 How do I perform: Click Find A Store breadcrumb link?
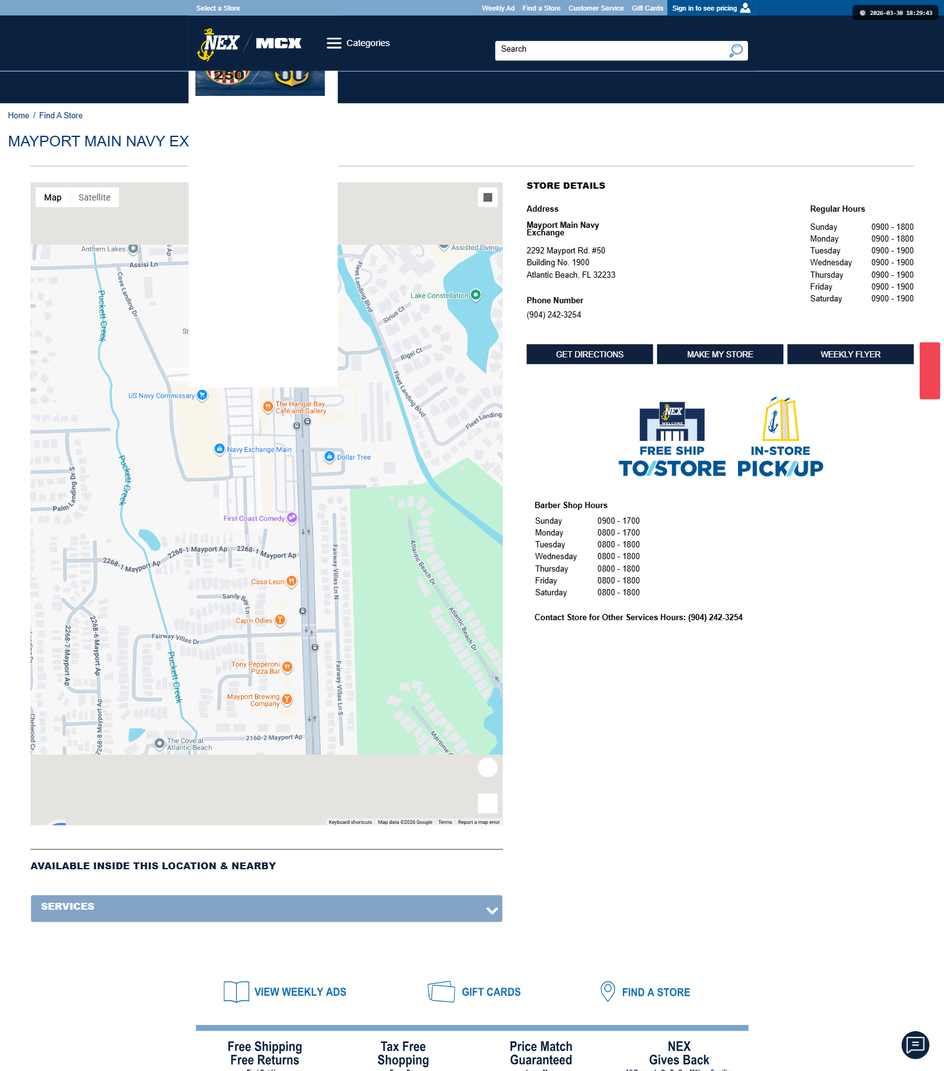[61, 116]
